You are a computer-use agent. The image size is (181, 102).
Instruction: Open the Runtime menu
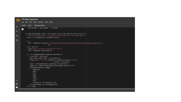click(41, 22)
